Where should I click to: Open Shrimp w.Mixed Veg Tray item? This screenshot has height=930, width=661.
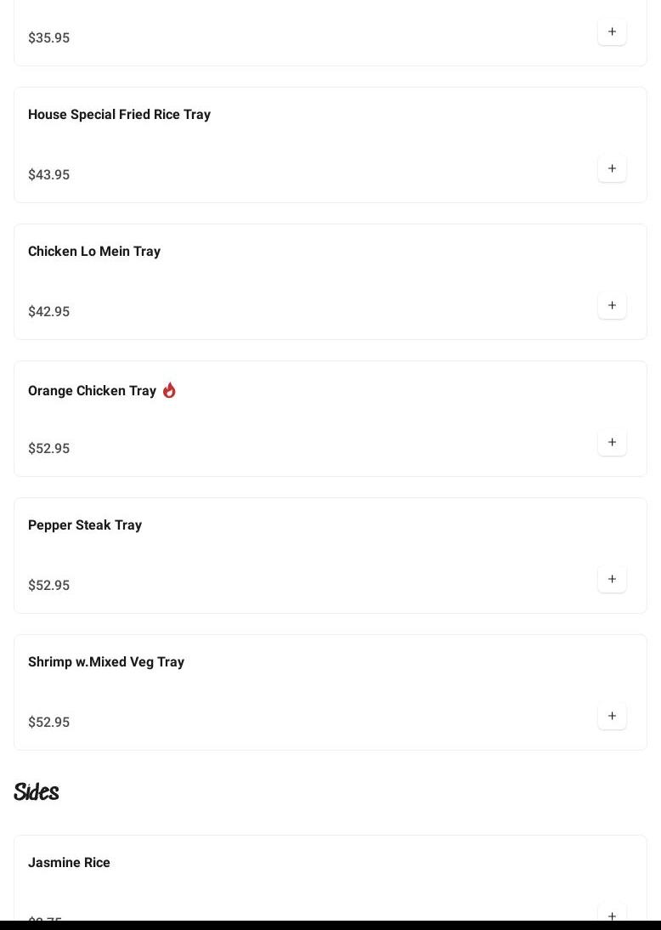pyautogui.click(x=106, y=662)
